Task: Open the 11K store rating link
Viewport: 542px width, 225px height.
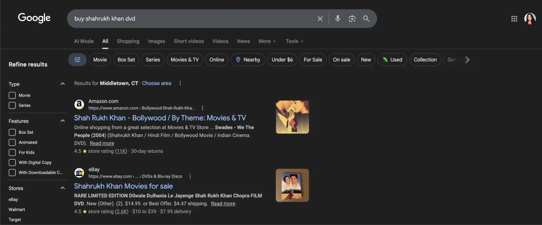Action: point(121,151)
